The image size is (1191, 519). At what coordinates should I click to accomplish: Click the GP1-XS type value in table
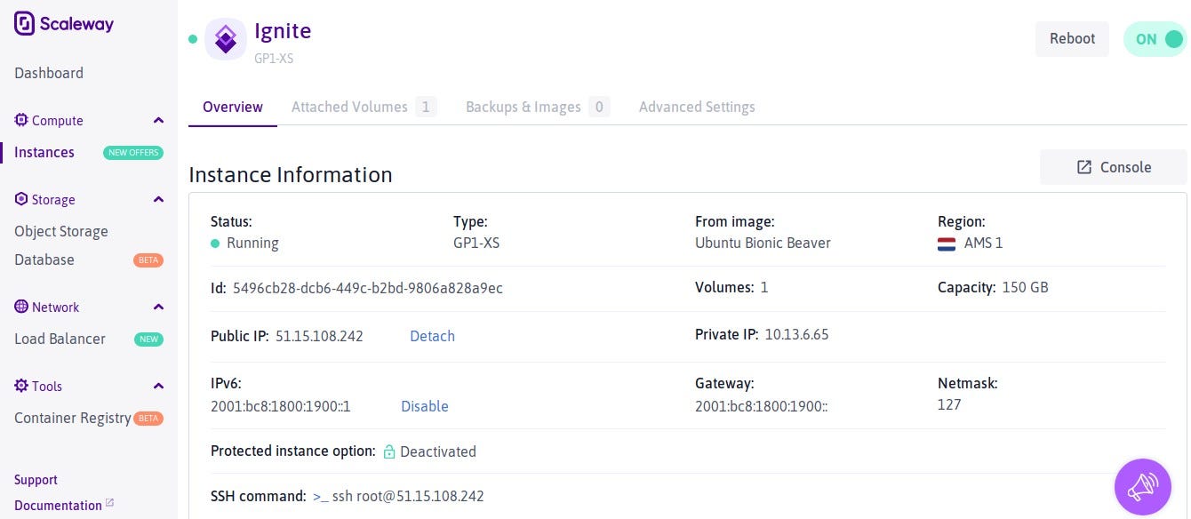(x=476, y=243)
